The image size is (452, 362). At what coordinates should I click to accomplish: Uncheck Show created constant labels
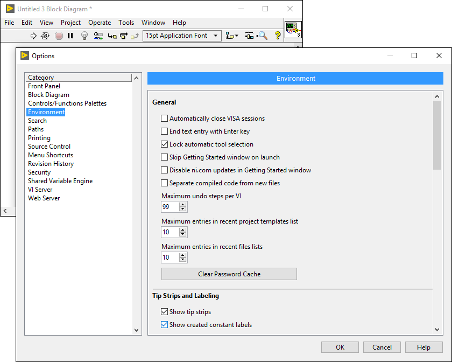pos(164,325)
